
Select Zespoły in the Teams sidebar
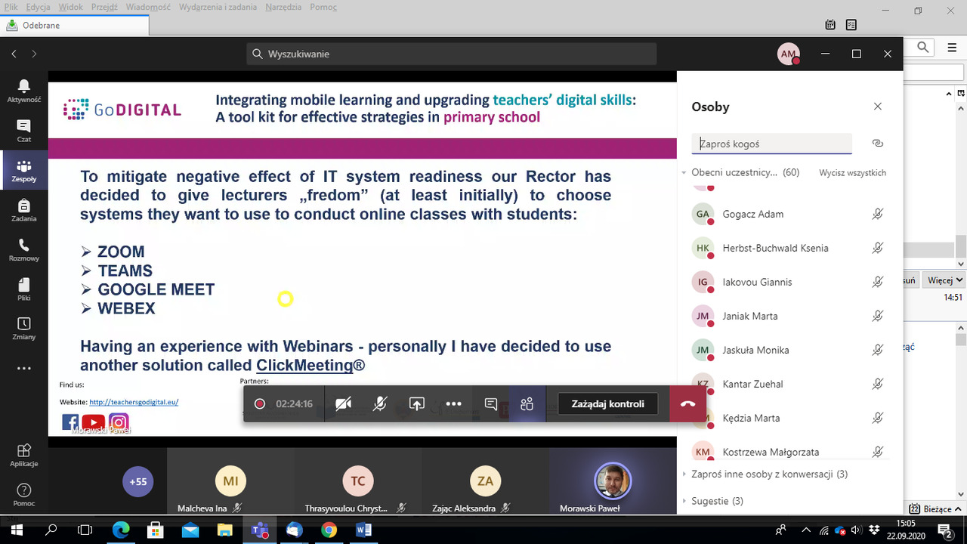click(x=24, y=171)
